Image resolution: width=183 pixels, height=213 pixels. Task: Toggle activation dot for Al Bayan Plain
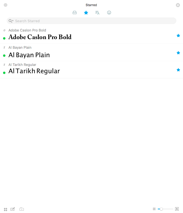coord(4,55)
